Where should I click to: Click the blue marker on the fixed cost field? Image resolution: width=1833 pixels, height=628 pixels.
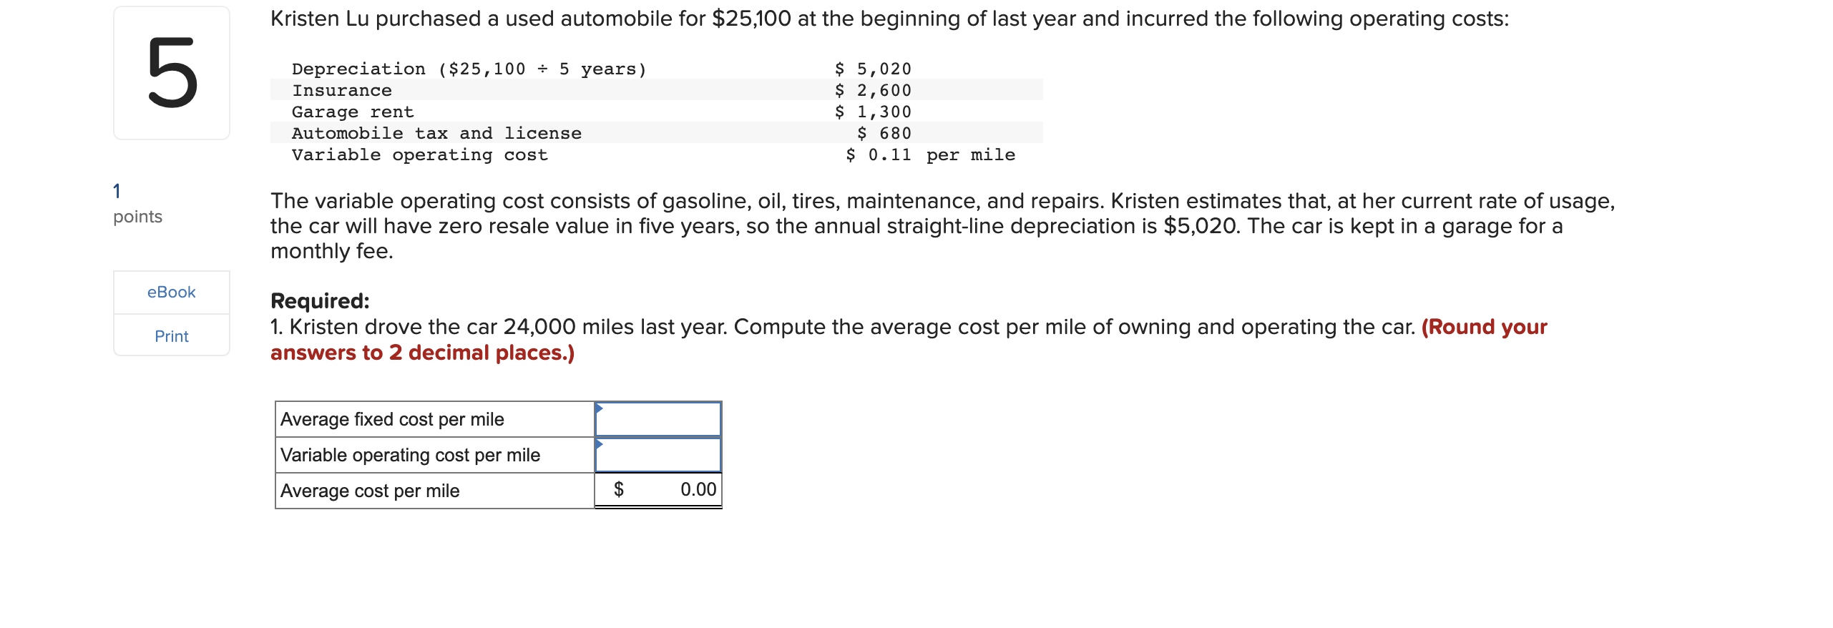[x=598, y=408]
